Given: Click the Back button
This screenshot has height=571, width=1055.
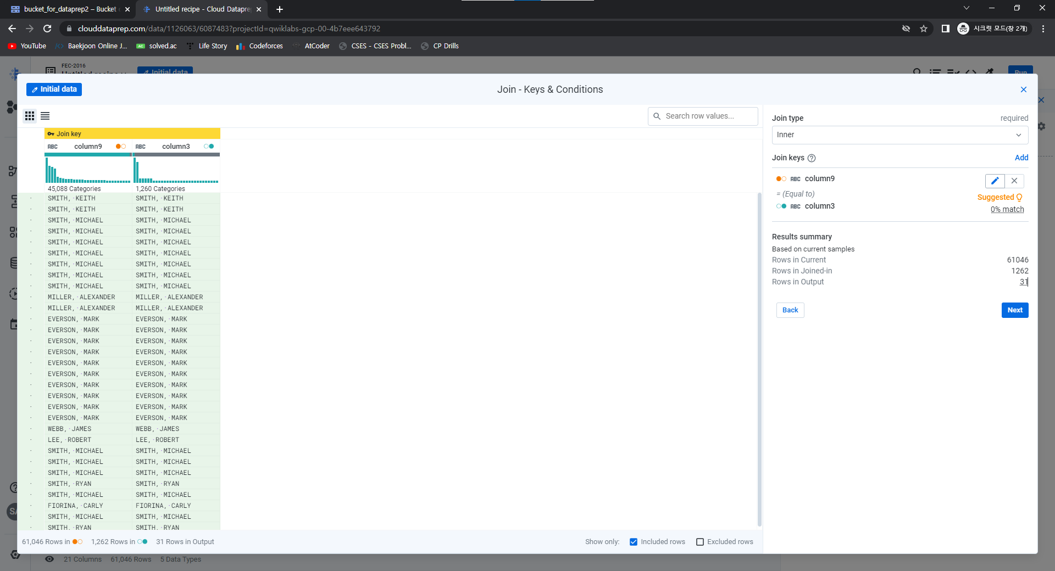Looking at the screenshot, I should point(790,310).
